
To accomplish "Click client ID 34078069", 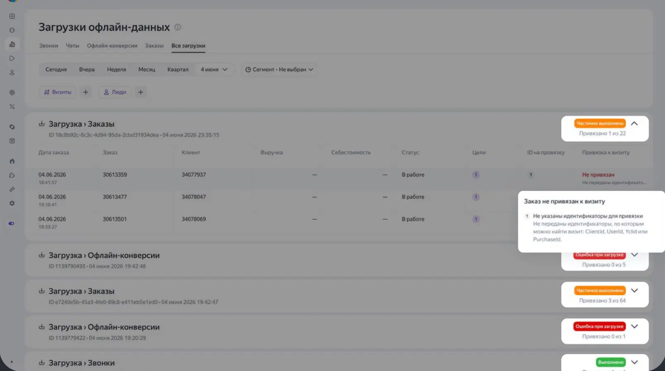I will (194, 219).
